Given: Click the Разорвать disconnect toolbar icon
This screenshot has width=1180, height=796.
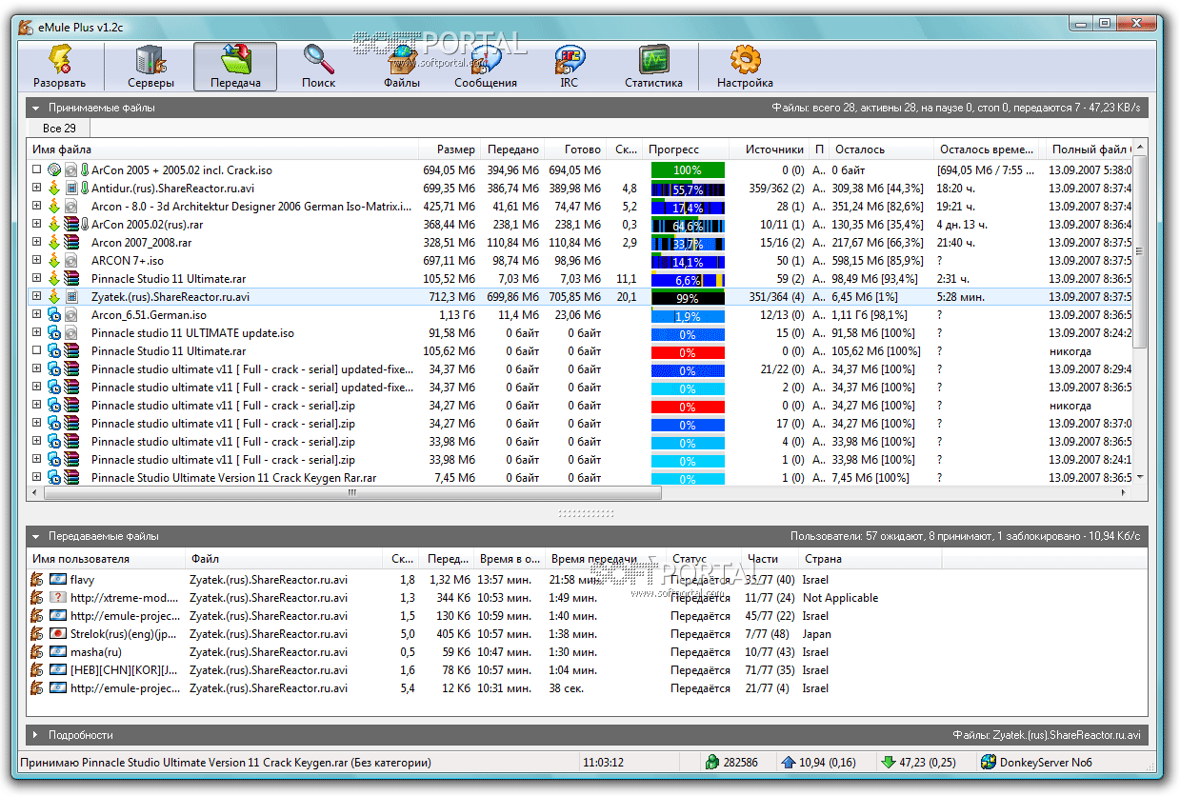Looking at the screenshot, I should point(59,67).
